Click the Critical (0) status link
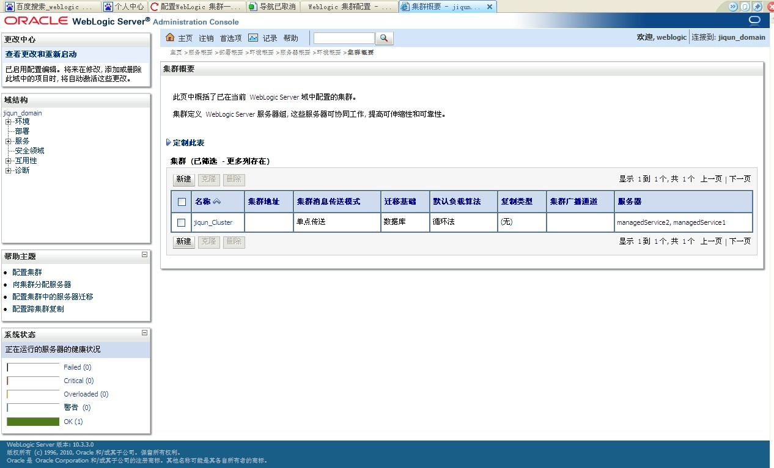The image size is (774, 468). pos(79,381)
